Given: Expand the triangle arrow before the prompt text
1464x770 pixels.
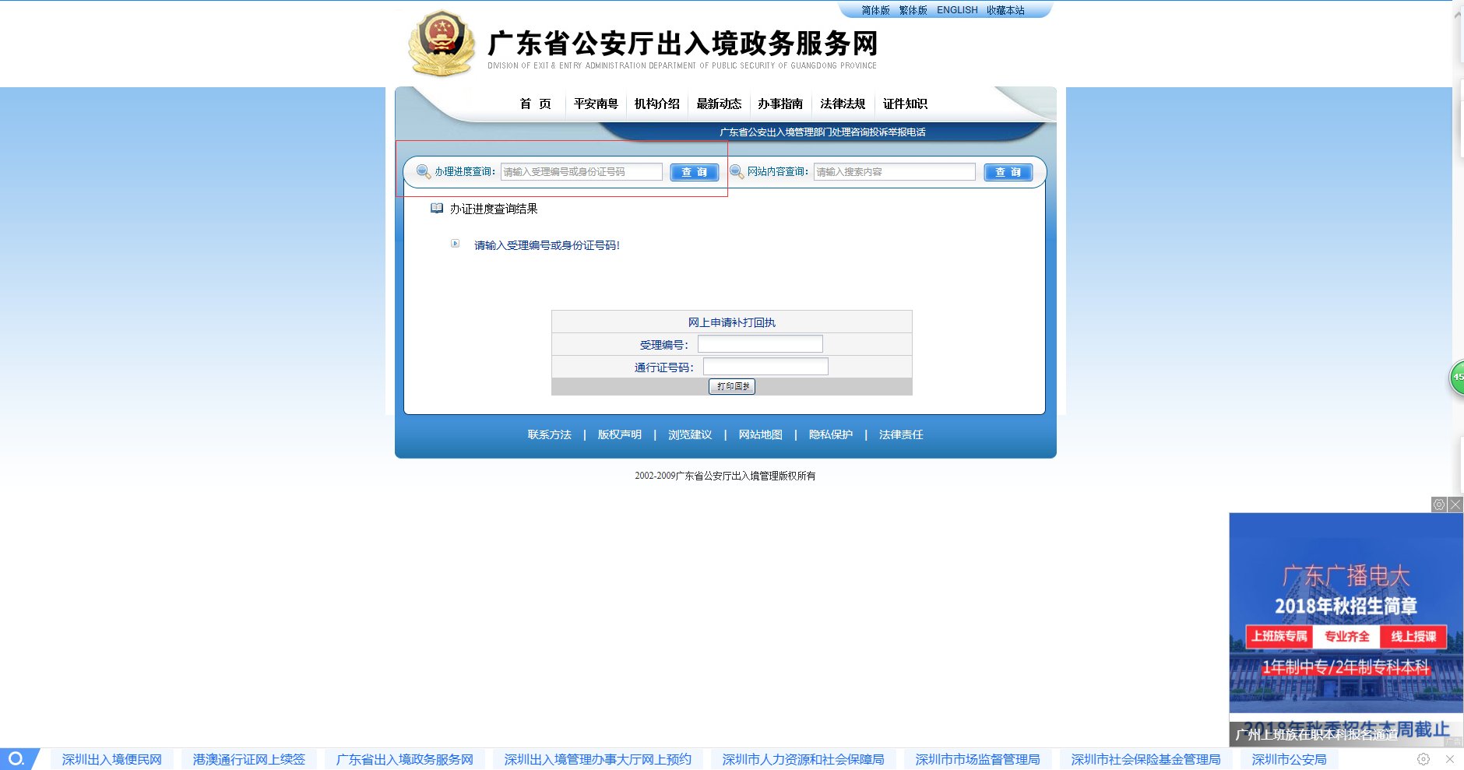Looking at the screenshot, I should click(x=455, y=244).
